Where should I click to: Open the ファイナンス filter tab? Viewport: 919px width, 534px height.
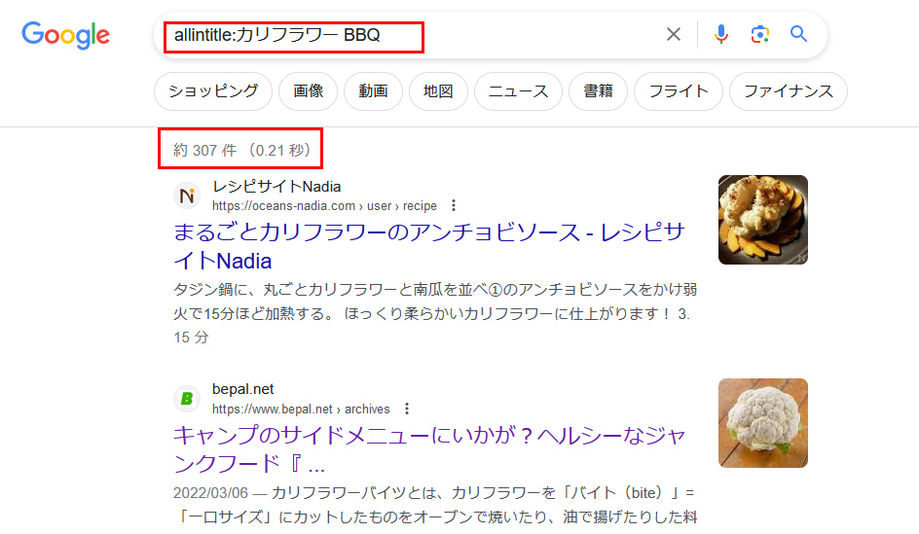coord(788,91)
